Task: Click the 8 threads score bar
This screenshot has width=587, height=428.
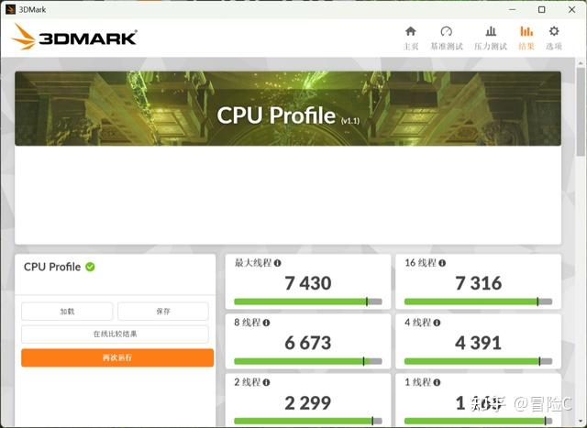Action: pyautogui.click(x=308, y=361)
